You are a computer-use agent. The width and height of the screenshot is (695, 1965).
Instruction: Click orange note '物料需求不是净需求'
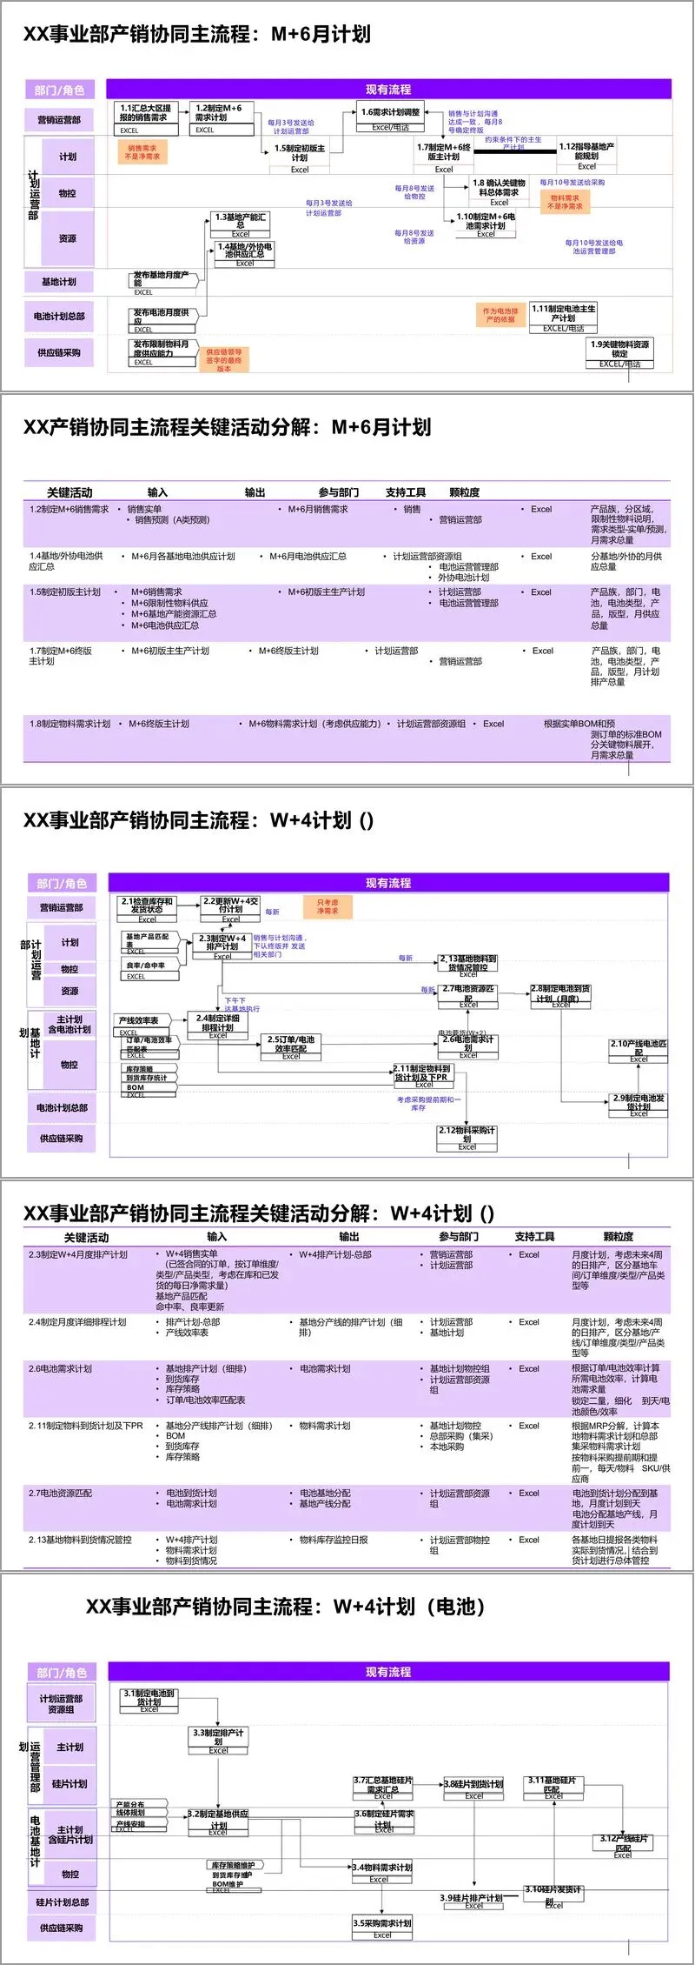pos(565,202)
